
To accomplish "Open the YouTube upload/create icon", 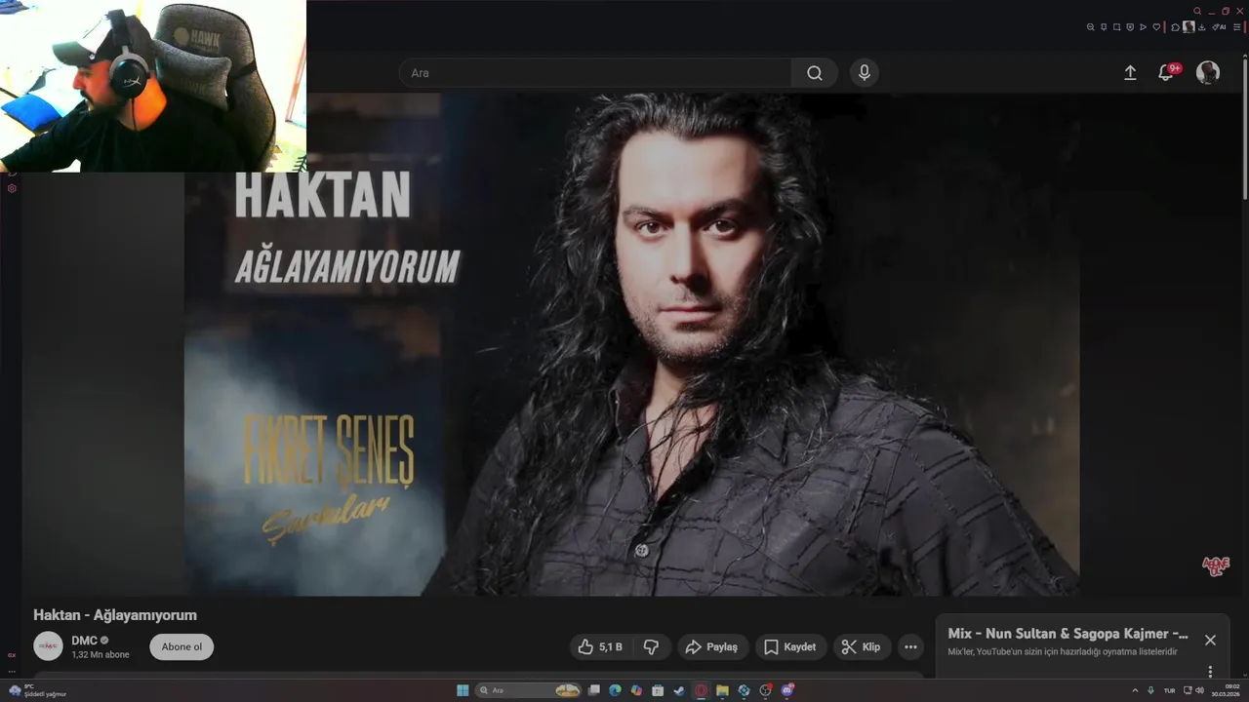I will [x=1130, y=73].
